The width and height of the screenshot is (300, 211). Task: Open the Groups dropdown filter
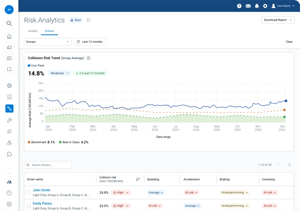tap(48, 42)
